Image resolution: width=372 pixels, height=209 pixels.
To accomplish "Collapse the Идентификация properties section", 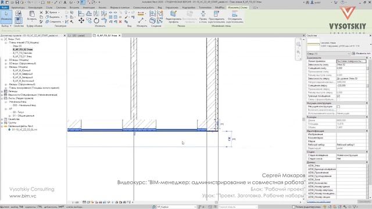I will [x=367, y=131].
